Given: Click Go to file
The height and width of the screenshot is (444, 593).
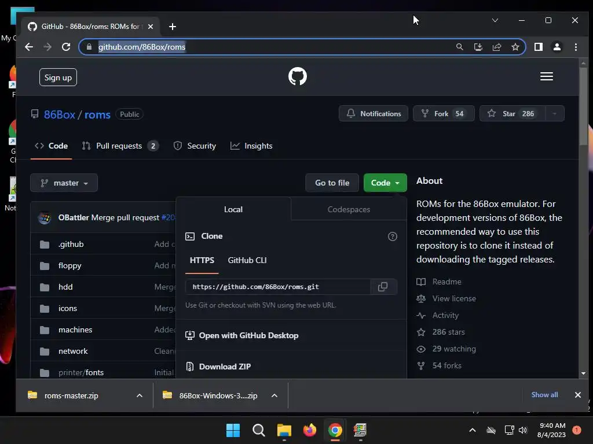Looking at the screenshot, I should point(332,183).
